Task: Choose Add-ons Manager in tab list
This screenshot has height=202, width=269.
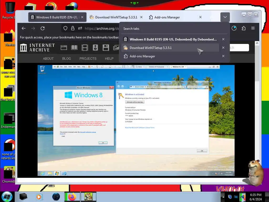Action: point(170,56)
